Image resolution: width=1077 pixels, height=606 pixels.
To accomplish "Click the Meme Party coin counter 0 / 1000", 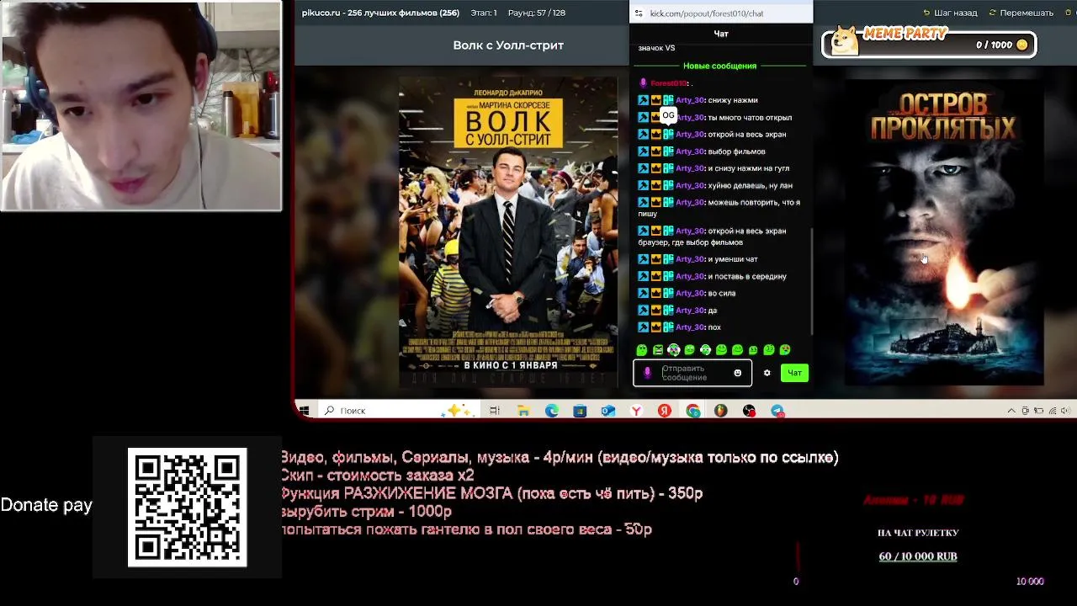I will (1001, 45).
